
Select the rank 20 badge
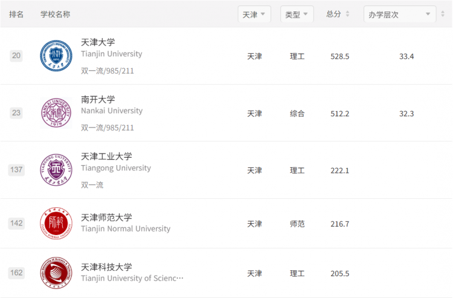tap(16, 56)
